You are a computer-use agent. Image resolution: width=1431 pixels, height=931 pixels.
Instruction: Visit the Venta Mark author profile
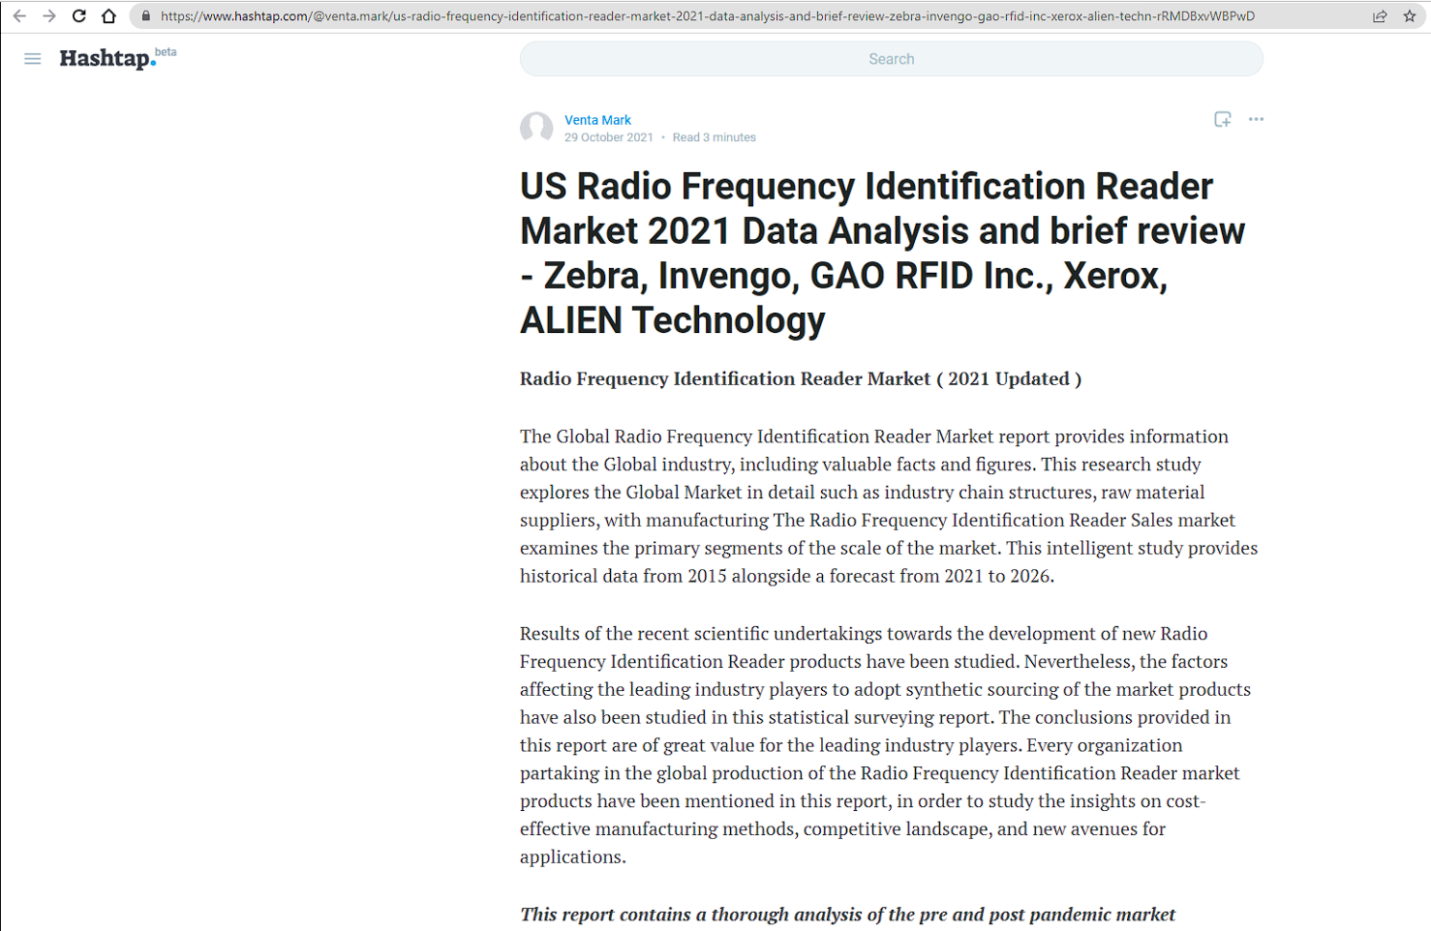click(x=597, y=120)
